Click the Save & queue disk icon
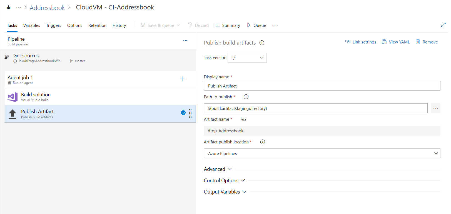The image size is (451, 214). tap(143, 25)
